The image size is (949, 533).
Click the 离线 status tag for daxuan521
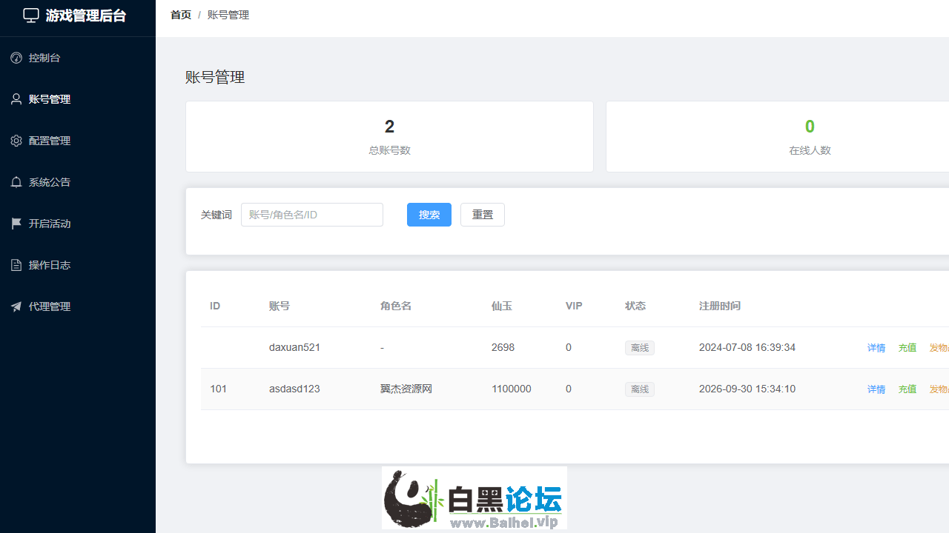(640, 348)
